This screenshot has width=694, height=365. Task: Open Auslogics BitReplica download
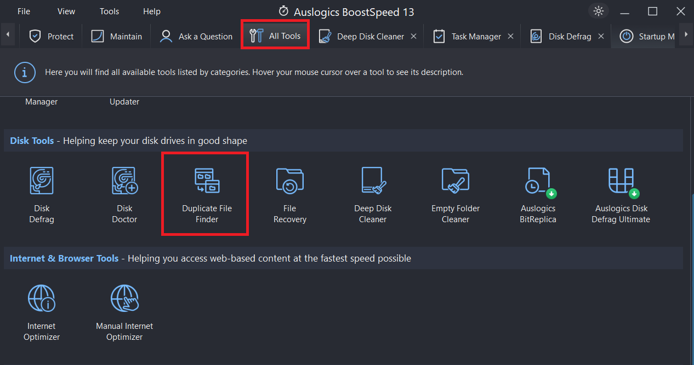(x=538, y=195)
